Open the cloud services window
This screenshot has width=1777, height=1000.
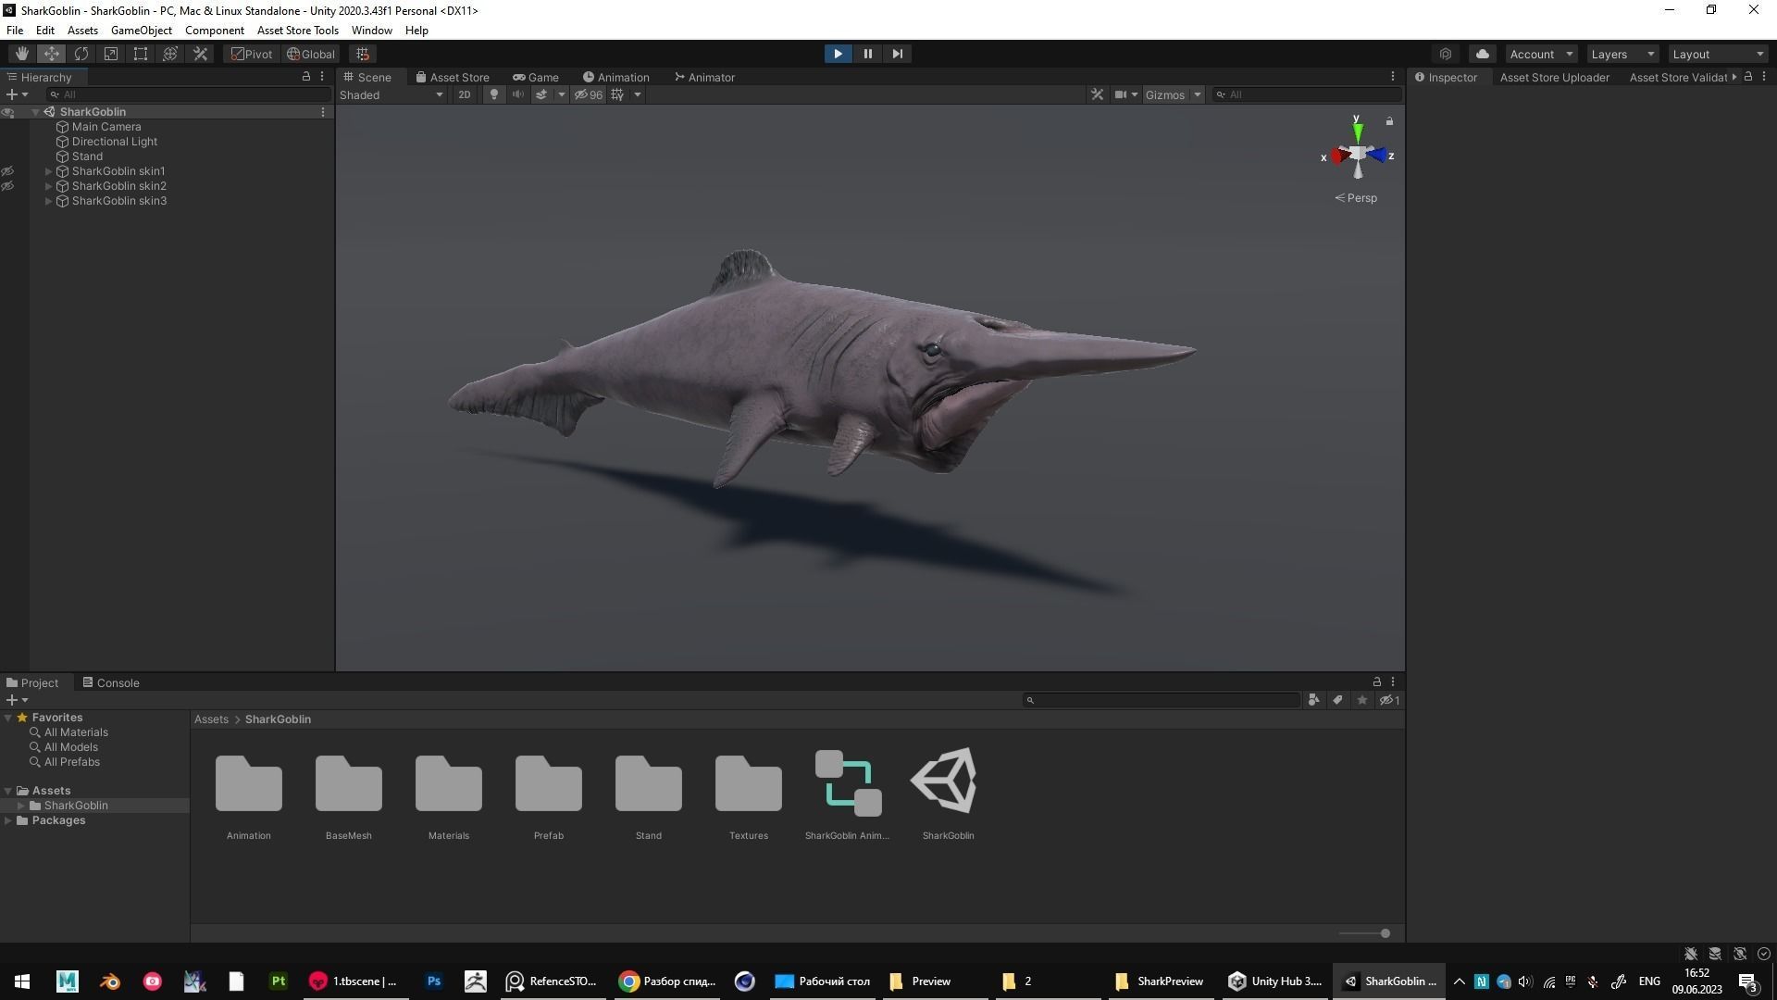[x=1483, y=54]
